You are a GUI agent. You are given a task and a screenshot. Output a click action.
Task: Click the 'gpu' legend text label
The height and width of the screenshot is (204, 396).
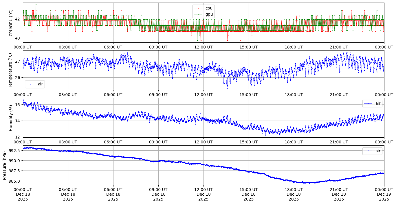(x=209, y=14)
